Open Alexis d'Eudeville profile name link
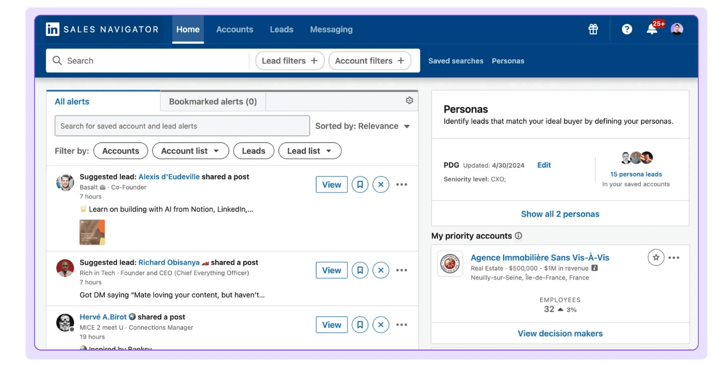This screenshot has height=368, width=721. pyautogui.click(x=169, y=177)
